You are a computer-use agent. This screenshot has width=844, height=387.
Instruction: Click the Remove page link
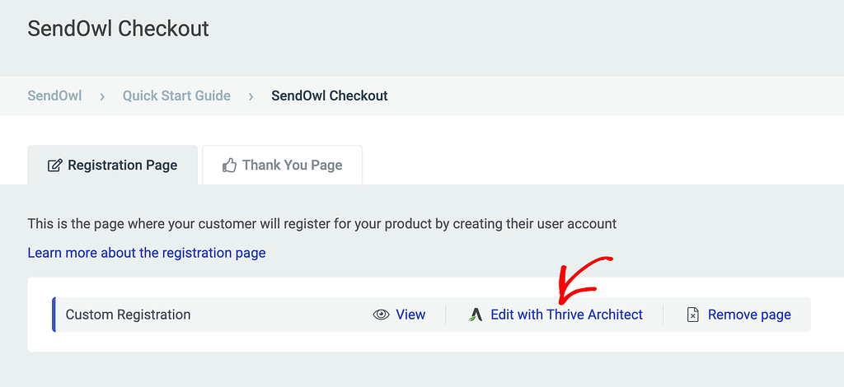(749, 315)
